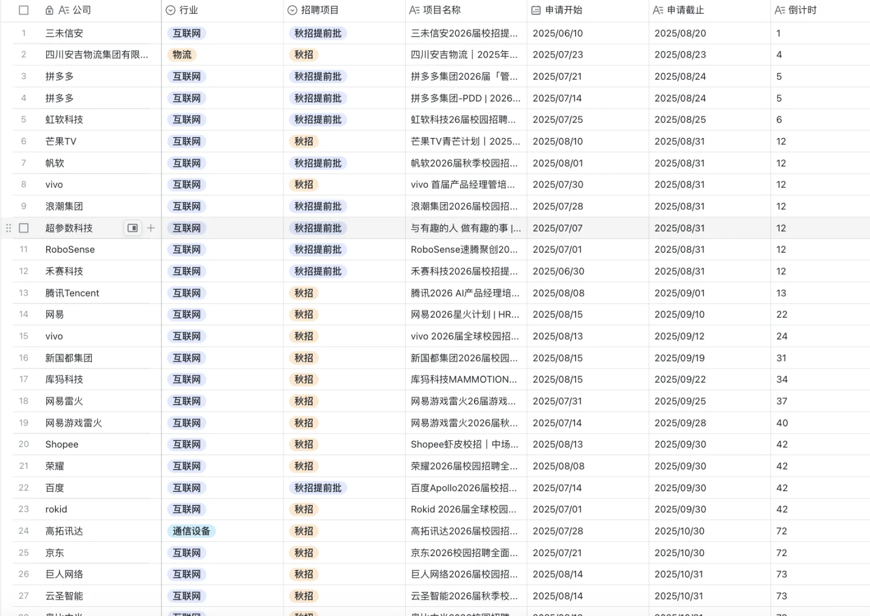This screenshot has width=870, height=616.
Task: Open the 超参数科技 record with the expand icon
Action: point(132,228)
